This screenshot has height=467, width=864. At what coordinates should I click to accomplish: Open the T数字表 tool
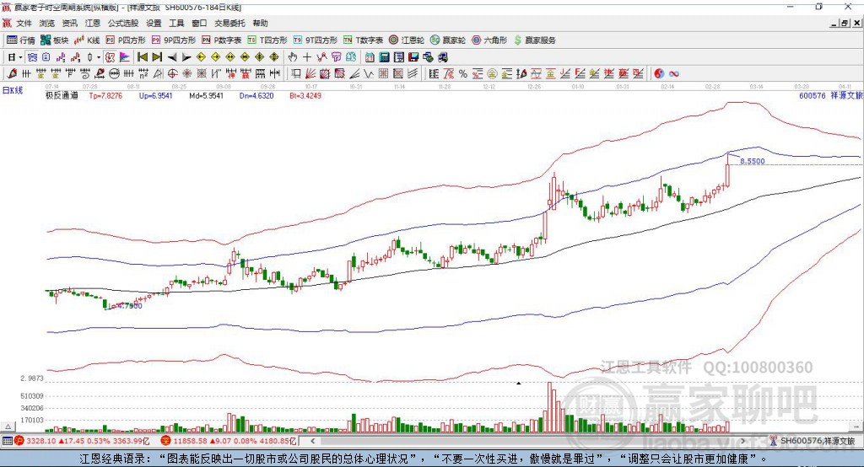pyautogui.click(x=363, y=40)
